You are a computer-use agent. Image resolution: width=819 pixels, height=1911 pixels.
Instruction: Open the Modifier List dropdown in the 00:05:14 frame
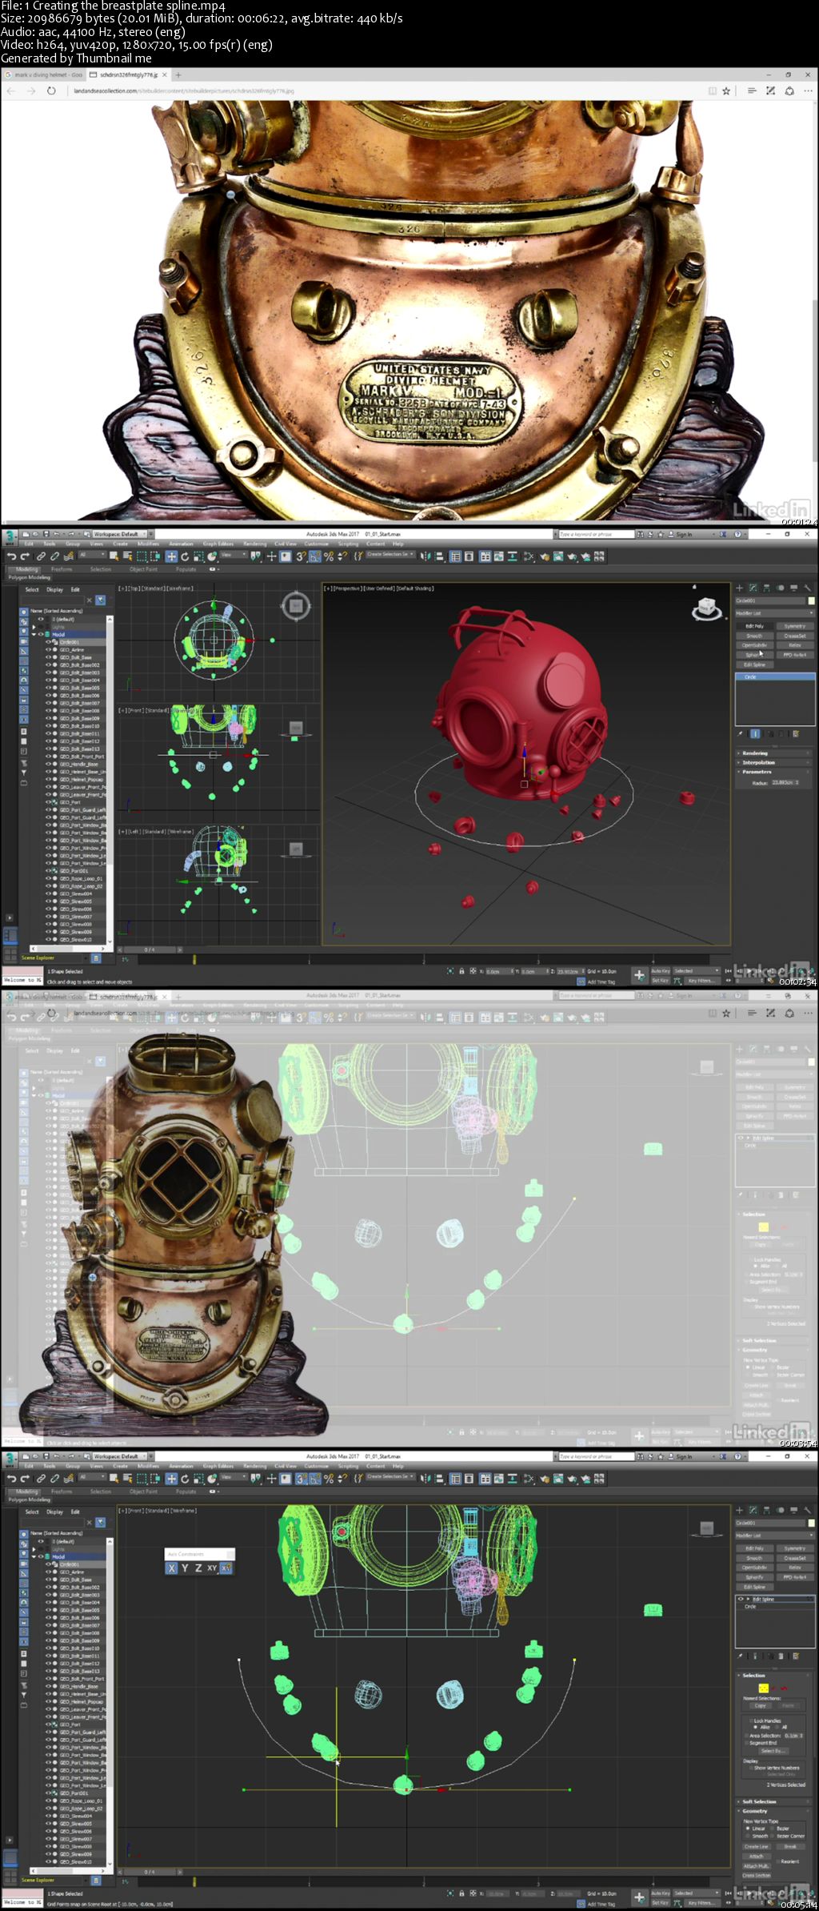pos(775,1536)
